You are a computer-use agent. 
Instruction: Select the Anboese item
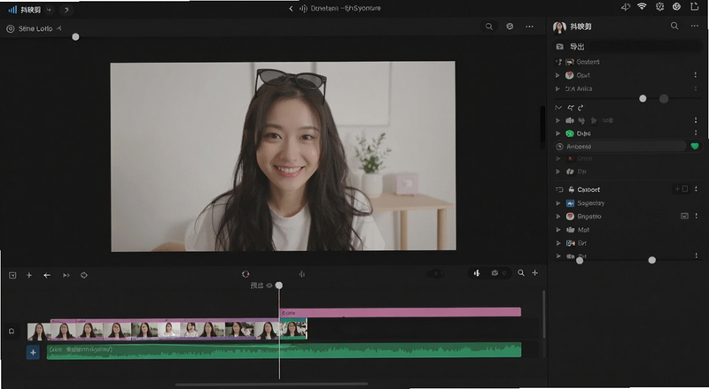tap(620, 146)
